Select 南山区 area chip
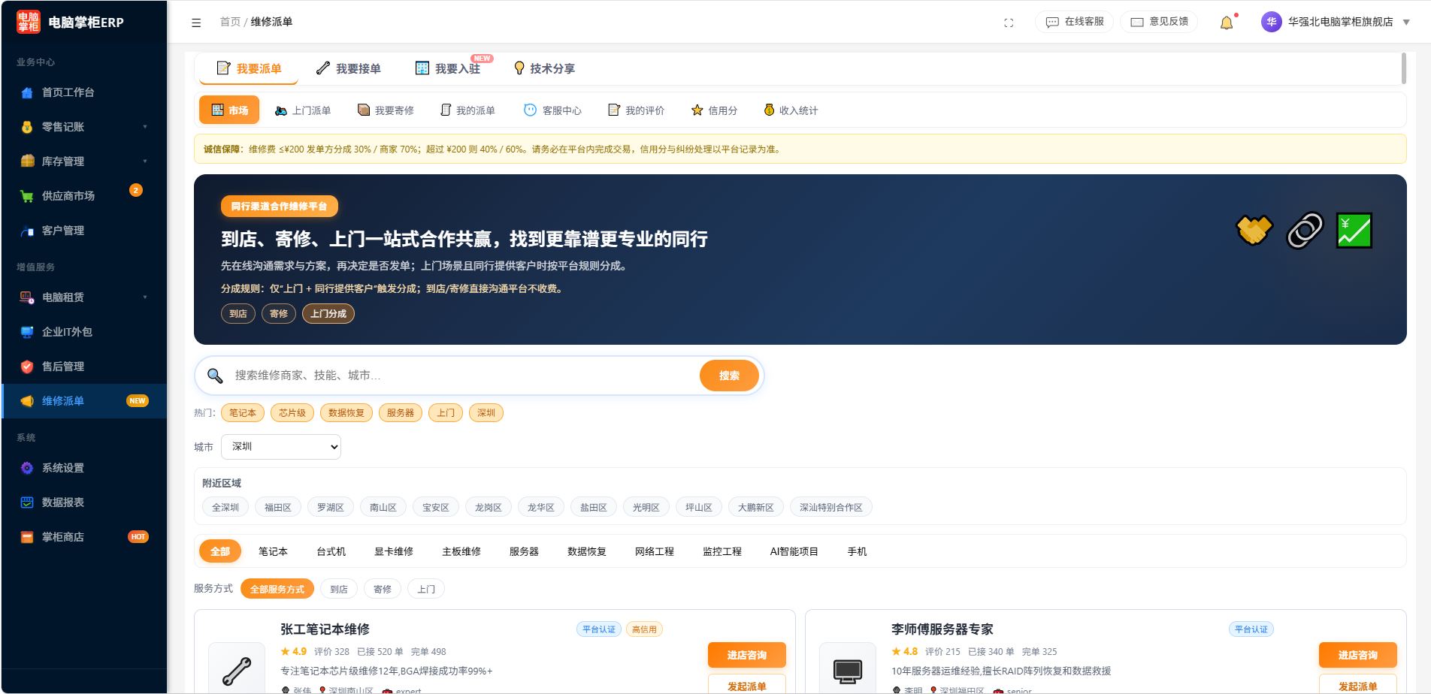This screenshot has height=694, width=1431. (x=383, y=507)
